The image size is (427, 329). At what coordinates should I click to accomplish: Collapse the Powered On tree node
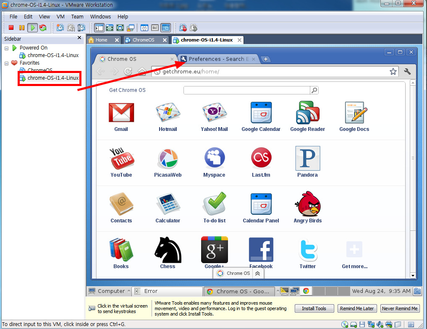[6, 48]
